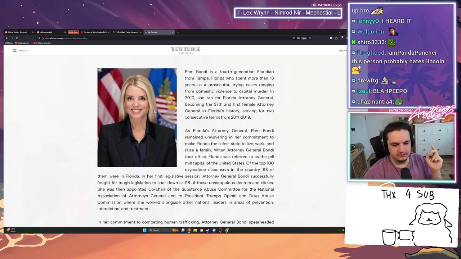Open Discord from the taskbar

tap(214, 230)
